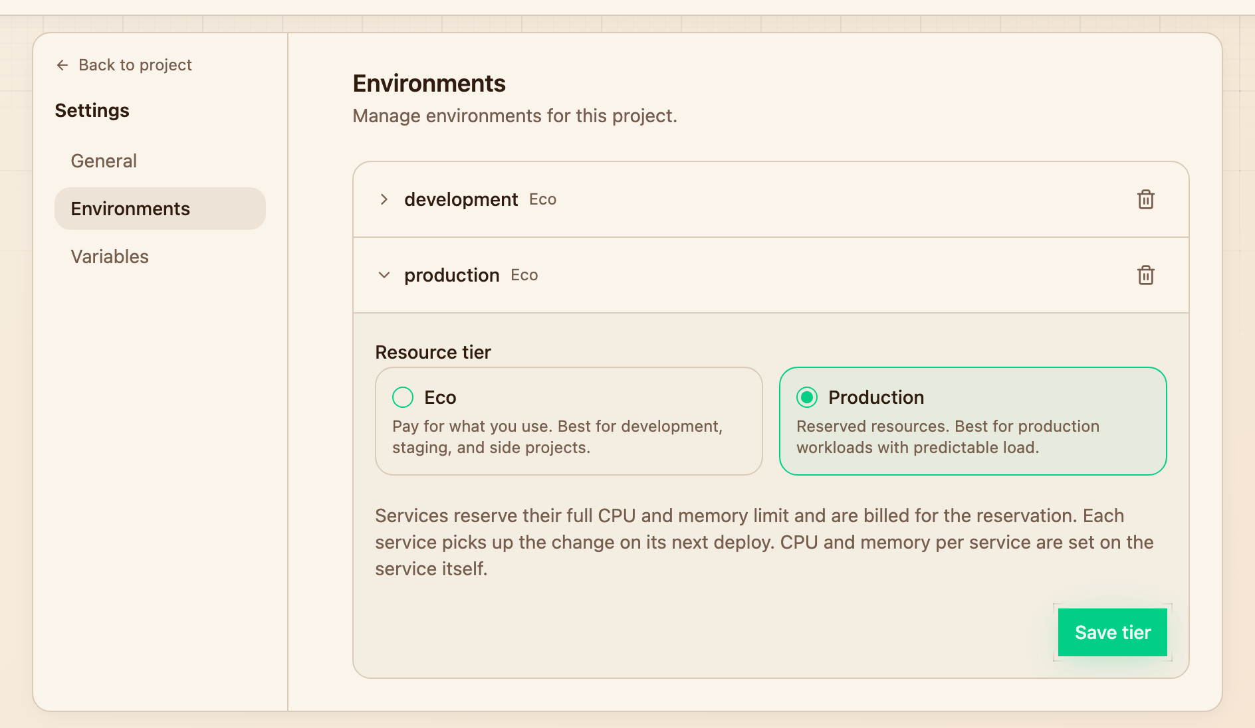
Task: Click the Environments page heading
Action: pyautogui.click(x=429, y=84)
